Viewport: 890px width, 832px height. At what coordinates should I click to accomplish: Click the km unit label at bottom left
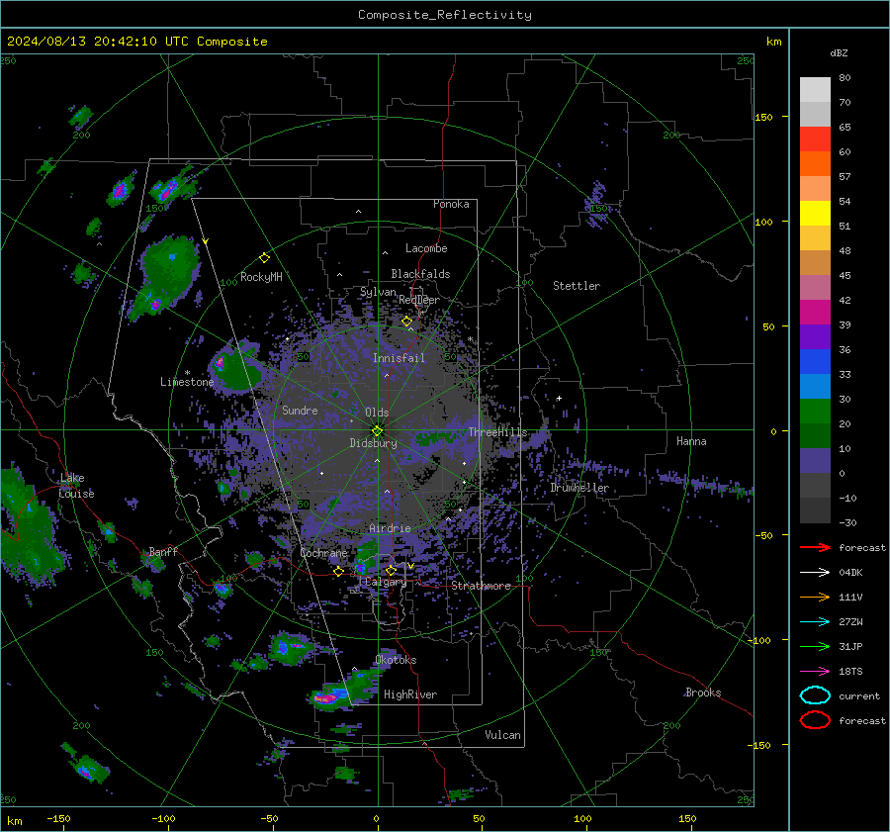click(x=15, y=821)
